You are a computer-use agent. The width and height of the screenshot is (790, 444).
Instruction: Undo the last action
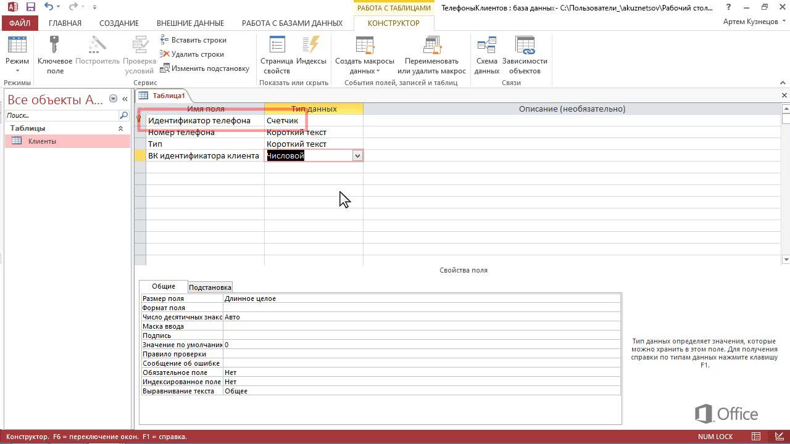tap(48, 7)
